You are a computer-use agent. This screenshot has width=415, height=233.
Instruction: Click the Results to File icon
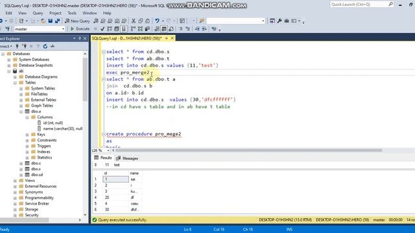171,28
